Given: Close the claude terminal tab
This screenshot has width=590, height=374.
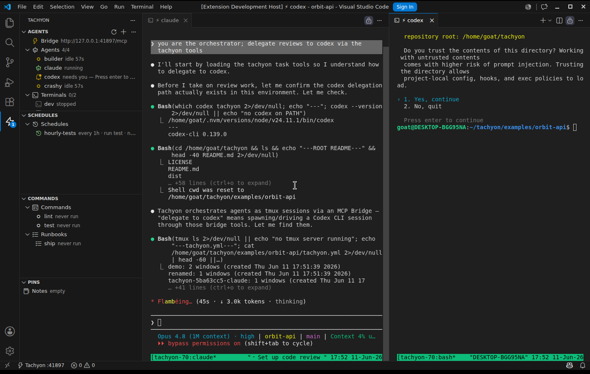Looking at the screenshot, I should click(186, 21).
